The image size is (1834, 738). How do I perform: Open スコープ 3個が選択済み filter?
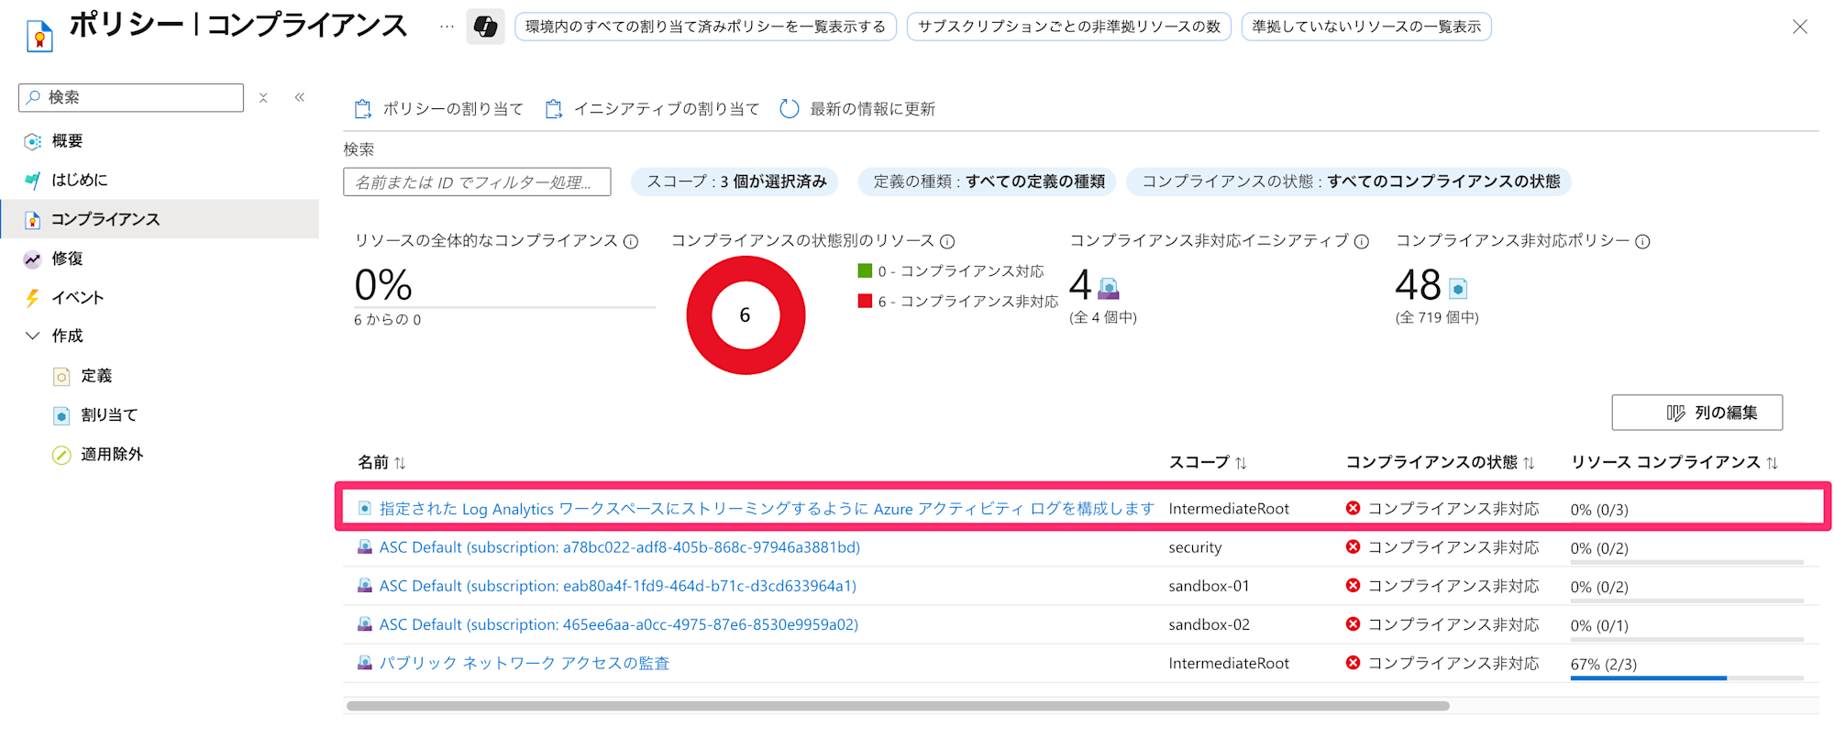(735, 182)
